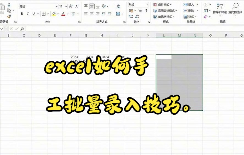Click the text orientation icon

pyautogui.click(x=104, y=6)
